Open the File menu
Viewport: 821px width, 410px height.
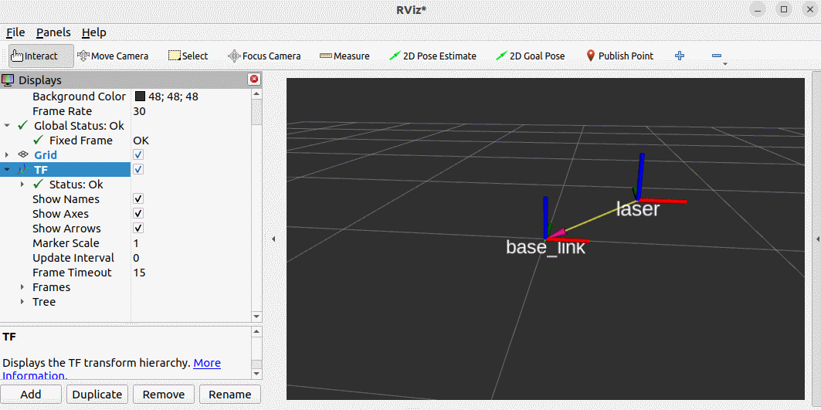(15, 32)
